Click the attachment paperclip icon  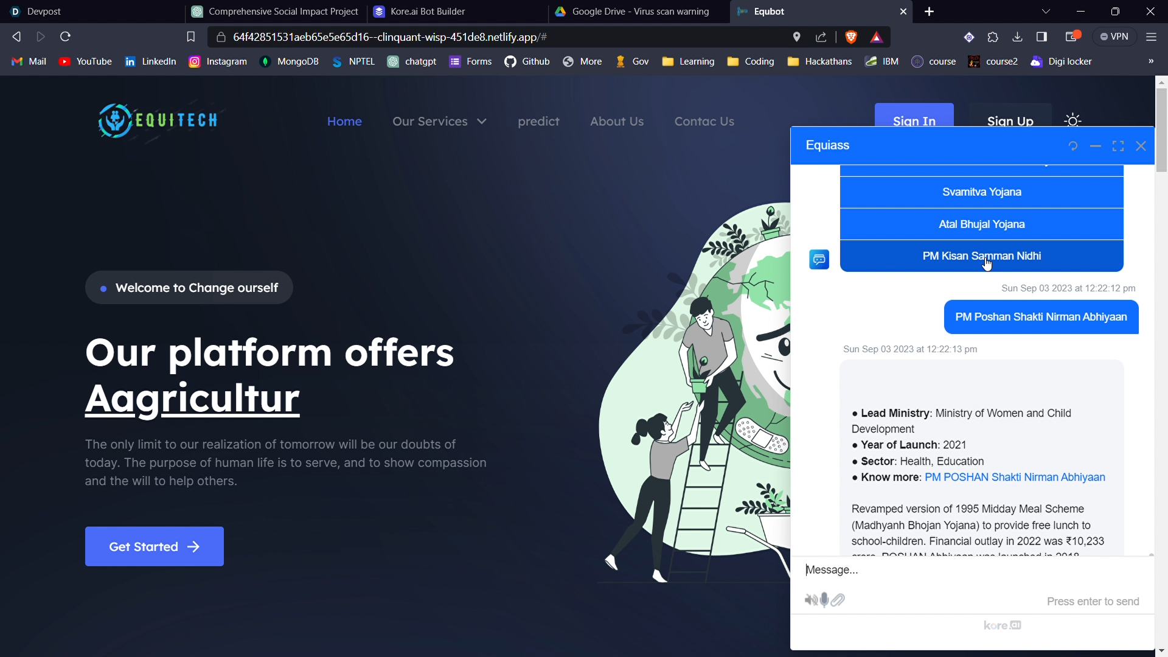pyautogui.click(x=838, y=600)
